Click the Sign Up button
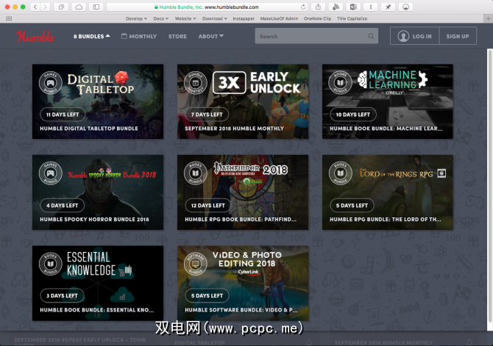 point(458,36)
